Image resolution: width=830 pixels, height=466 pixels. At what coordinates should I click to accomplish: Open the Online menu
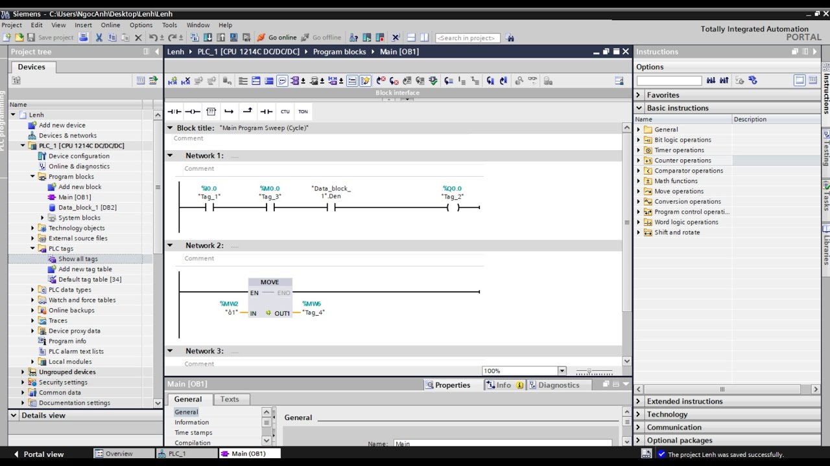click(110, 25)
